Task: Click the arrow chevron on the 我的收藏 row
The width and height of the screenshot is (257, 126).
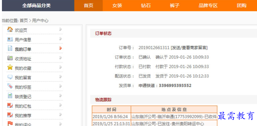Action: [x=61, y=67]
